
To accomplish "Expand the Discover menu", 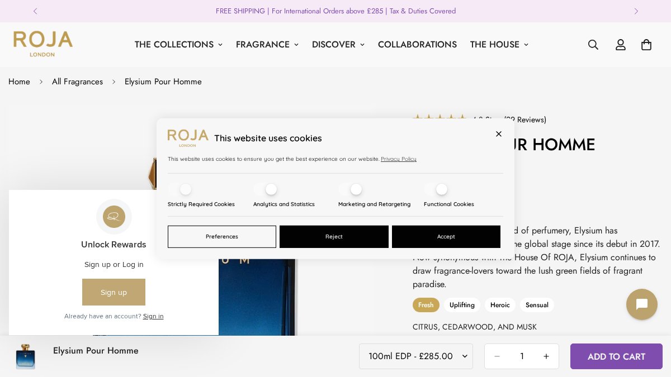I will coord(338,45).
